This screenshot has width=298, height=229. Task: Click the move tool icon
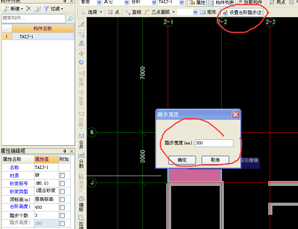(81, 54)
